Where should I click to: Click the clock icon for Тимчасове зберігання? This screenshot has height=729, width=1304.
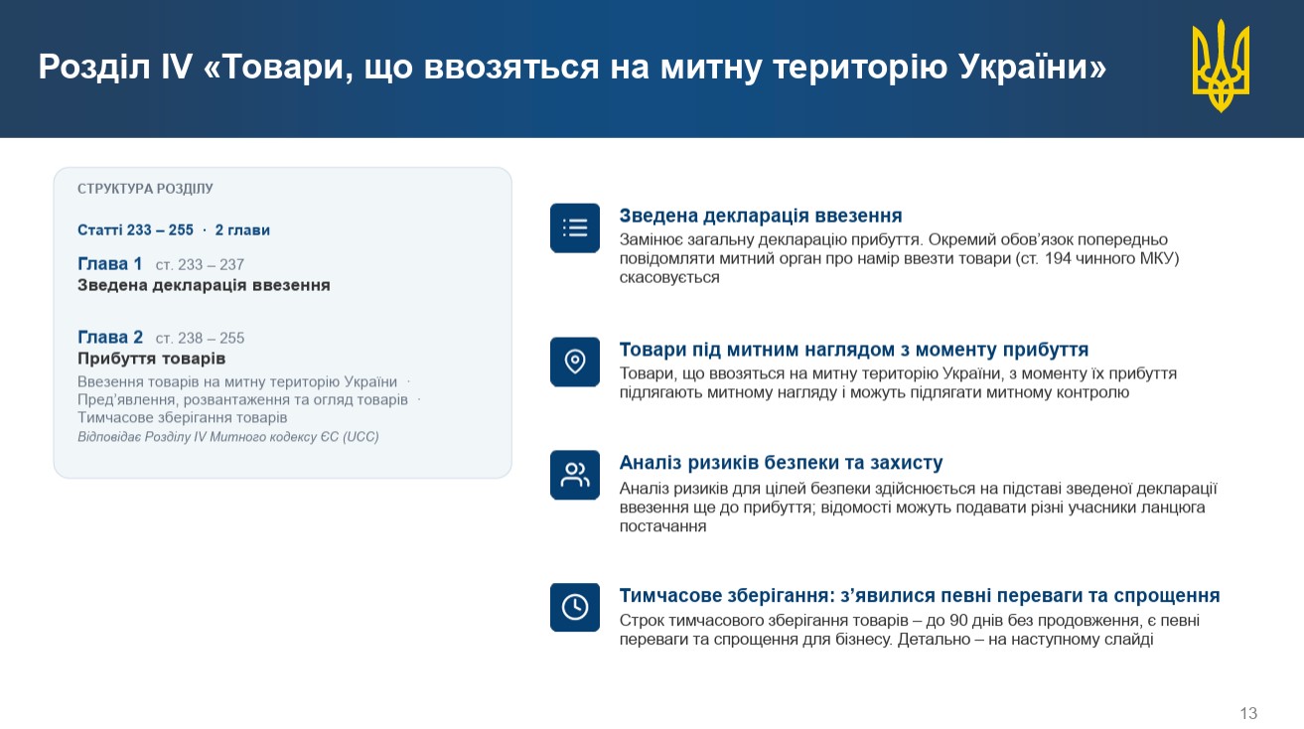(x=575, y=607)
